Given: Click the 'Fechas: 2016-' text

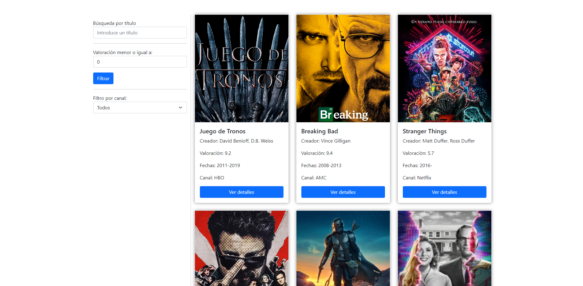Looking at the screenshot, I should point(417,165).
